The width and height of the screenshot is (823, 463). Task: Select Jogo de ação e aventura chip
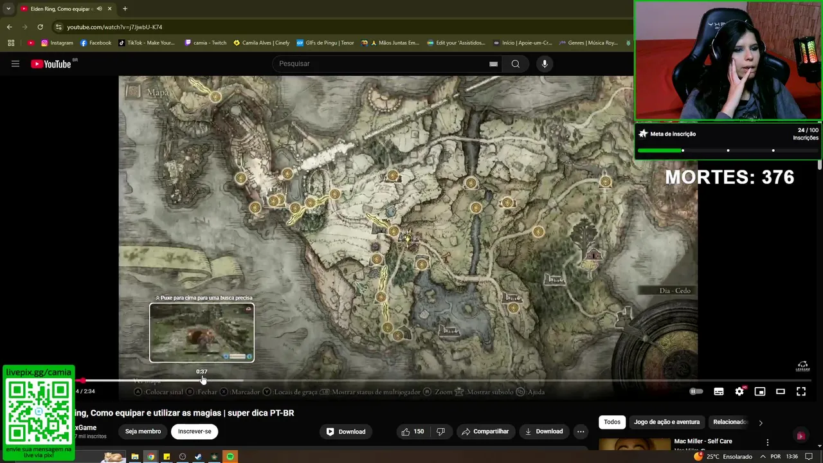tap(667, 422)
